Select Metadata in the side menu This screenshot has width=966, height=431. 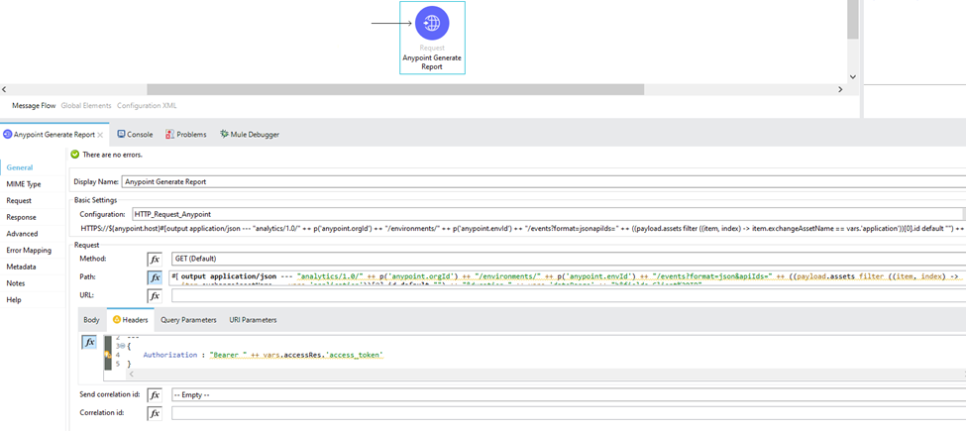[21, 268]
